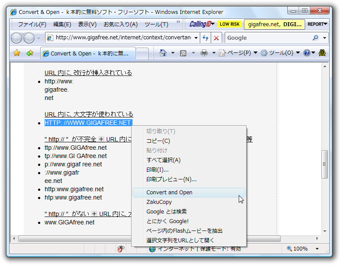Image resolution: width=341 pixels, height=265 pixels.
Task: Show hidden menu items chevron
Action: 178,21
